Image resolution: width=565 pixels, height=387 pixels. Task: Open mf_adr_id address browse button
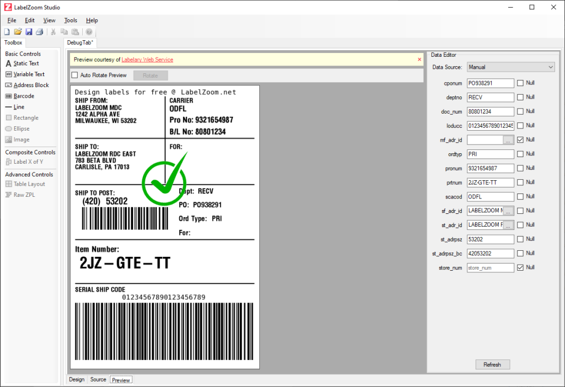pos(508,140)
